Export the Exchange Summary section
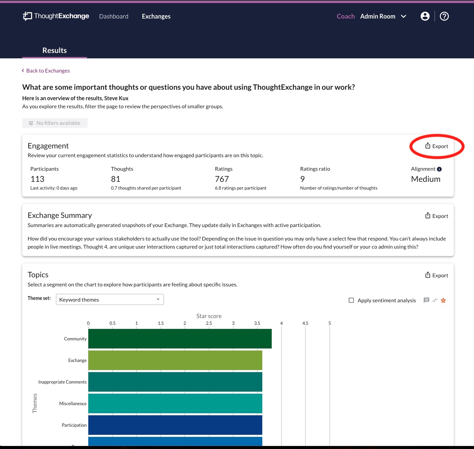Screen dimensions: 474x449 tap(437, 216)
